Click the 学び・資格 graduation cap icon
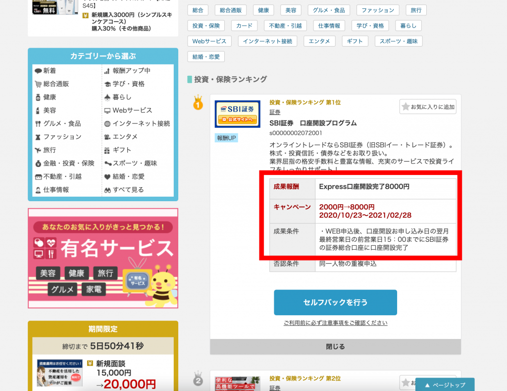Image resolution: width=507 pixels, height=391 pixels. tap(107, 84)
